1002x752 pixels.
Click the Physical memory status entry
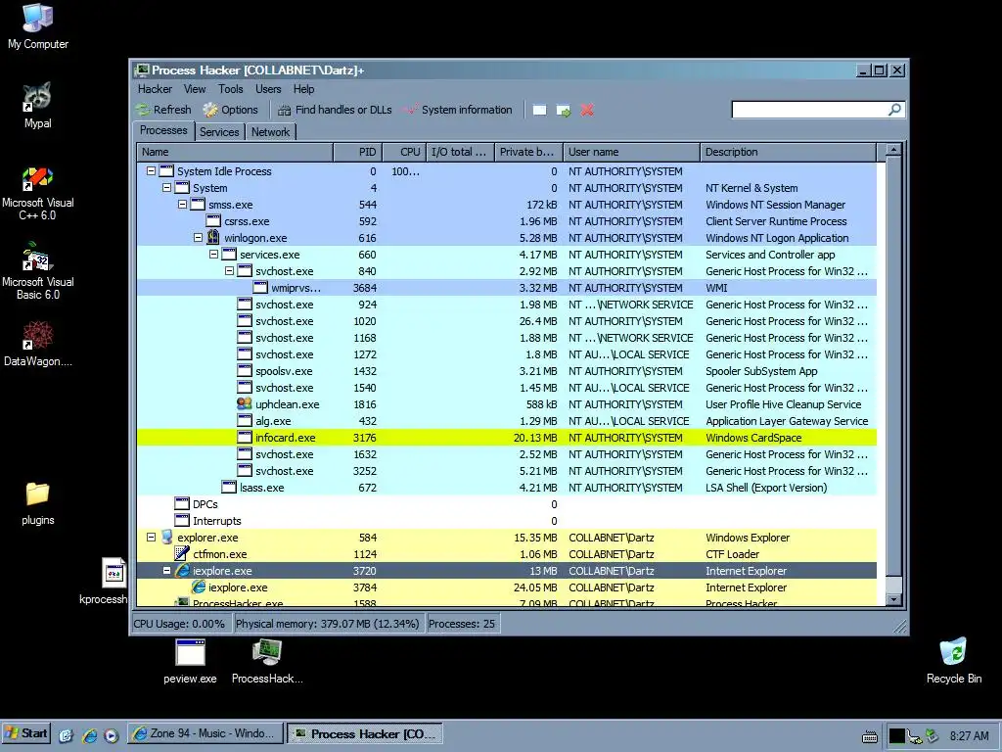pos(327,624)
